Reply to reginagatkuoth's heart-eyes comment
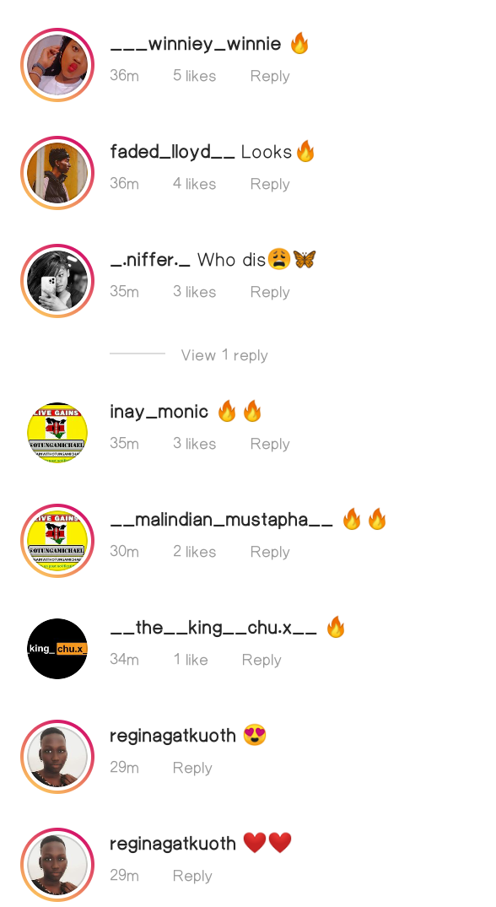496x907 pixels. [192, 768]
